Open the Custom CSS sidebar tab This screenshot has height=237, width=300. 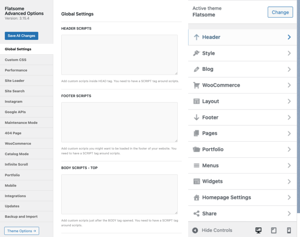tap(27, 60)
